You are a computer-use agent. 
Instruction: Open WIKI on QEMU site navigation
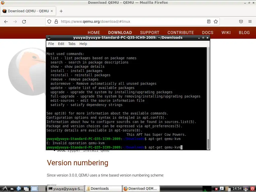pos(226,32)
